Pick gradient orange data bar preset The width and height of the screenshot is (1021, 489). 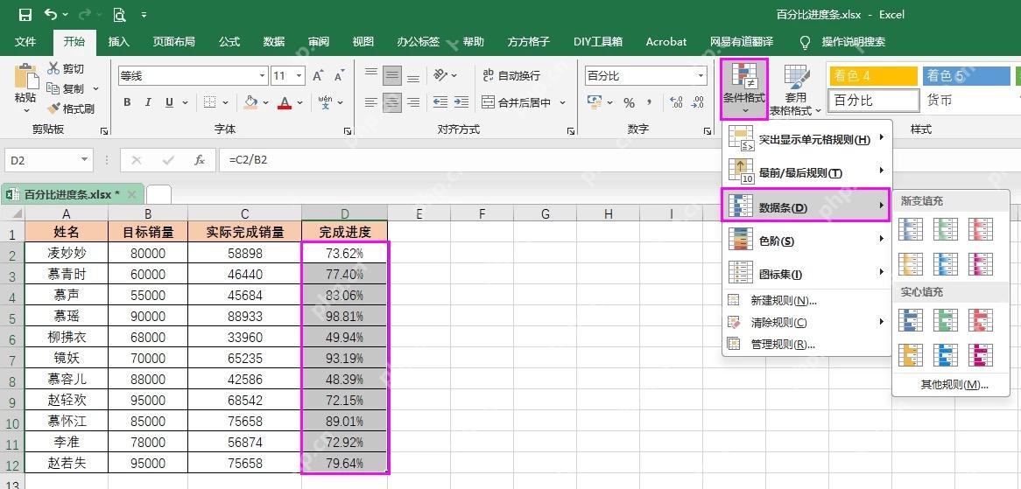click(911, 263)
